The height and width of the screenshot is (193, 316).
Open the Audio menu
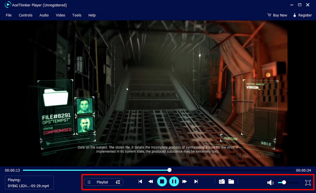(x=44, y=15)
